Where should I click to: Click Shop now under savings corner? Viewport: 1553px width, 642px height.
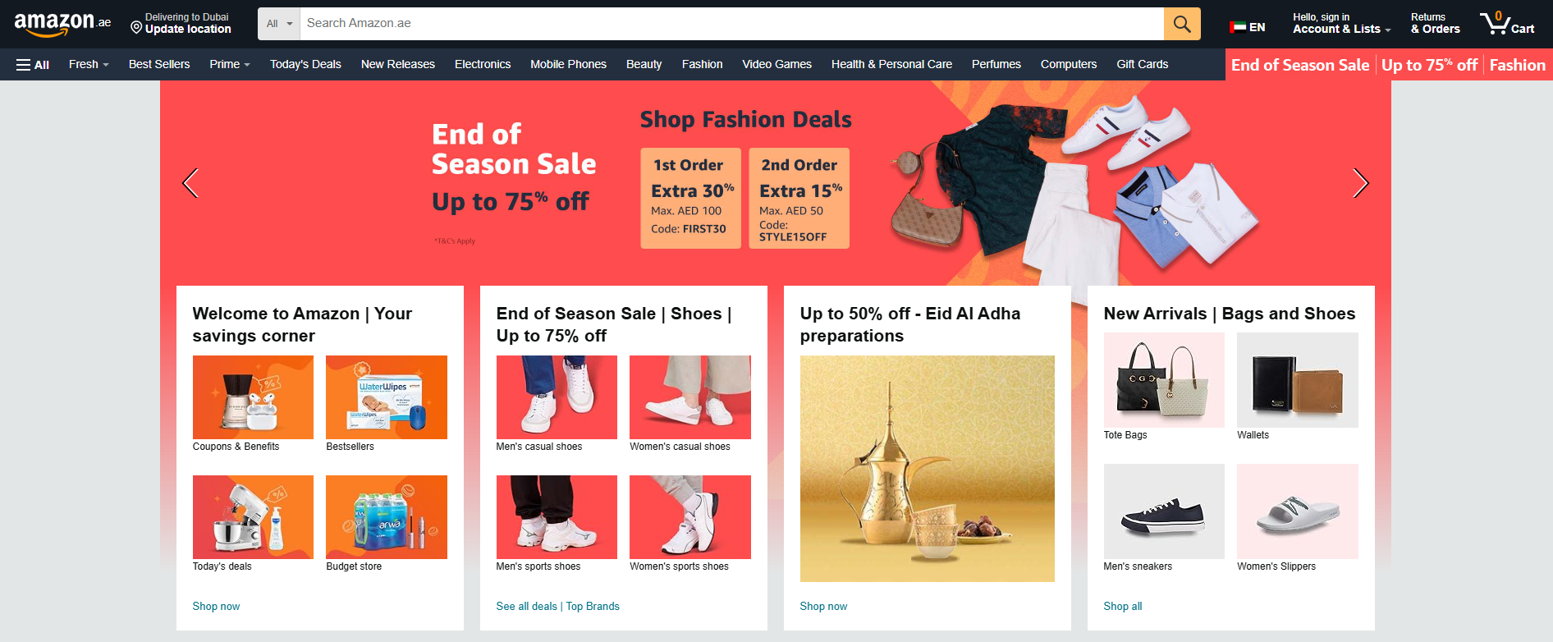click(x=216, y=606)
